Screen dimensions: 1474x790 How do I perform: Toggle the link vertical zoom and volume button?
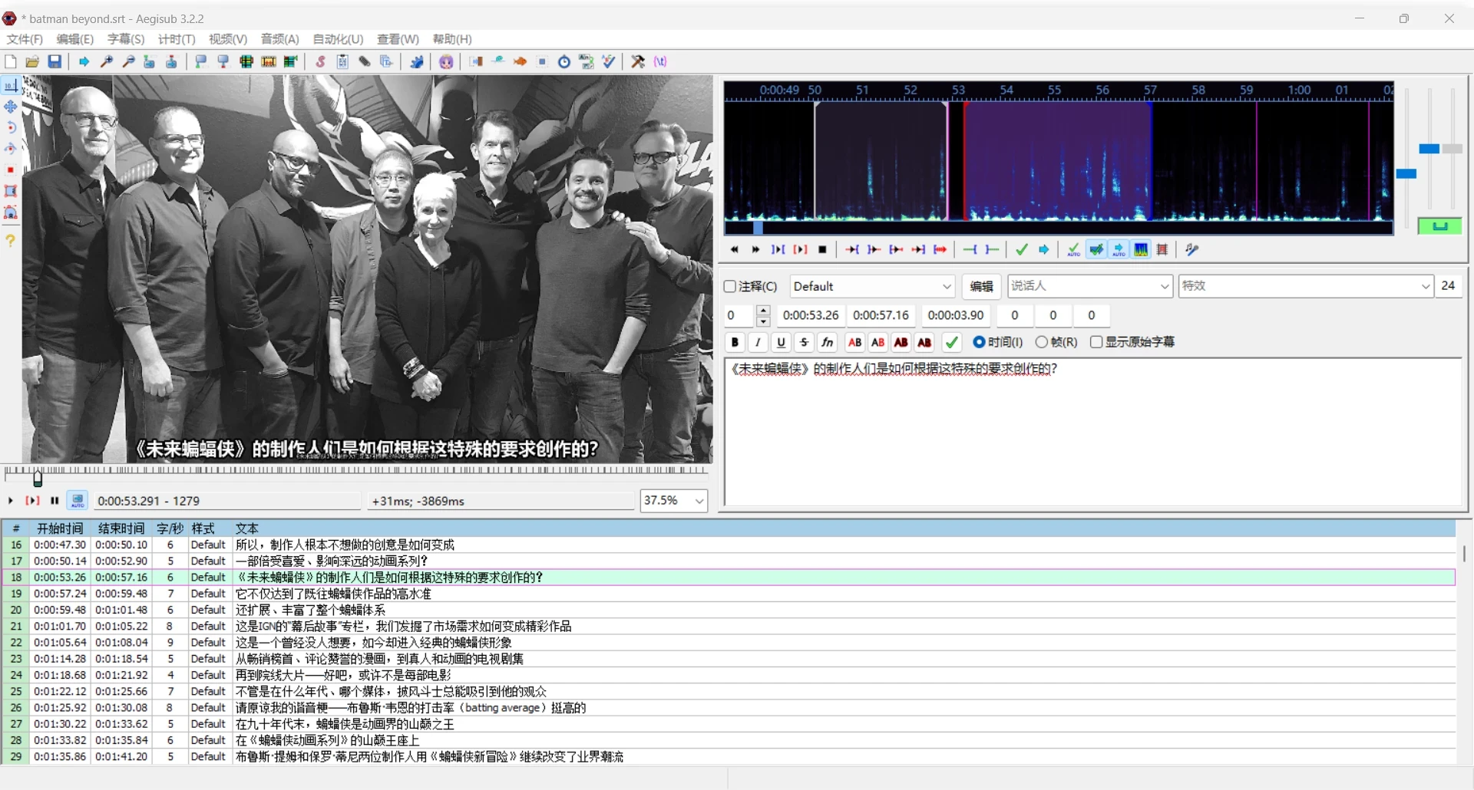point(1439,226)
